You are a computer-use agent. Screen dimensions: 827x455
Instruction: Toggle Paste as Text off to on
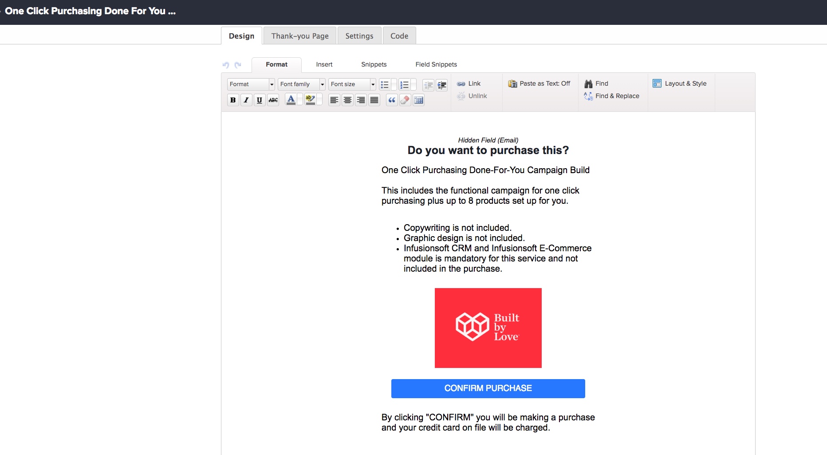click(540, 83)
